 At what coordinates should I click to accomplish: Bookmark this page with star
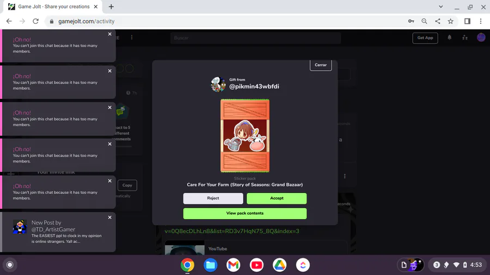[x=451, y=21]
